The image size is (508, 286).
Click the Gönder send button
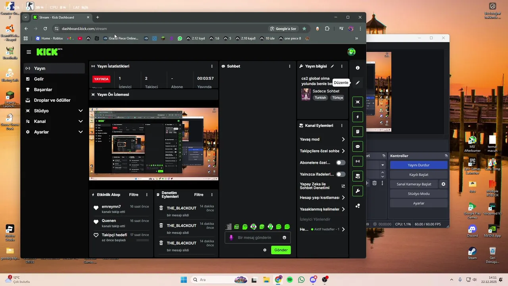pos(281,250)
